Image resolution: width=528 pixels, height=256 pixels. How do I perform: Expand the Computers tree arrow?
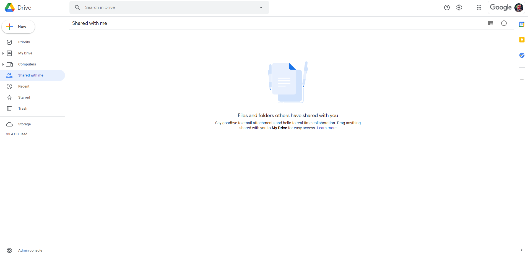click(3, 64)
